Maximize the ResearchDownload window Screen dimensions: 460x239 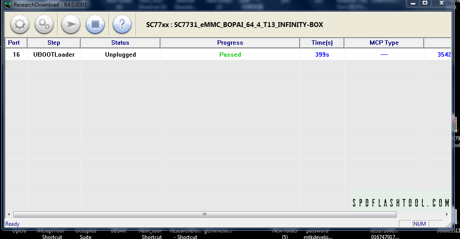pyautogui.click(x=425, y=3)
